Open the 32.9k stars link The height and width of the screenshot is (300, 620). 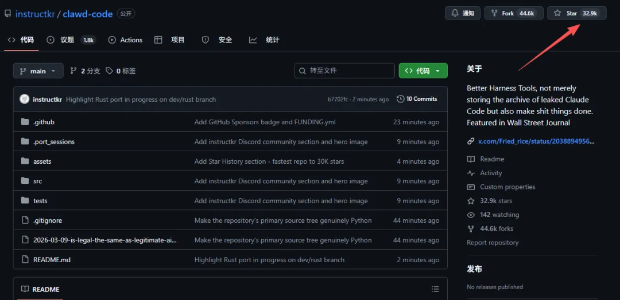pyautogui.click(x=496, y=201)
